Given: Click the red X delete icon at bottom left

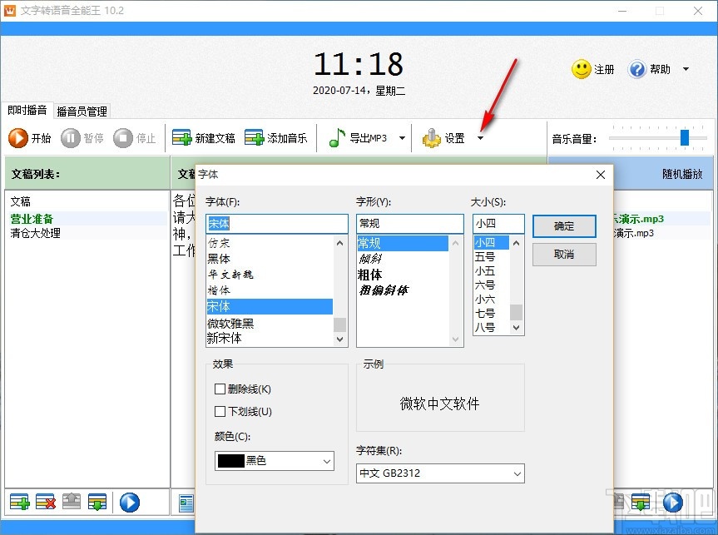Looking at the screenshot, I should [46, 502].
